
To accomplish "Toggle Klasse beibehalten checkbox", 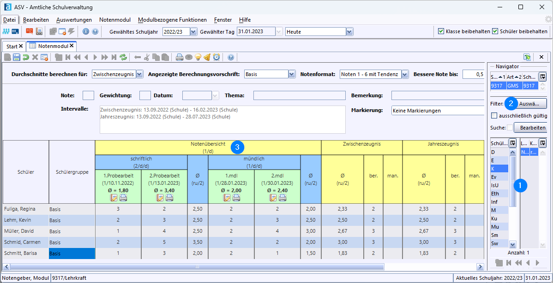I will pyautogui.click(x=441, y=31).
